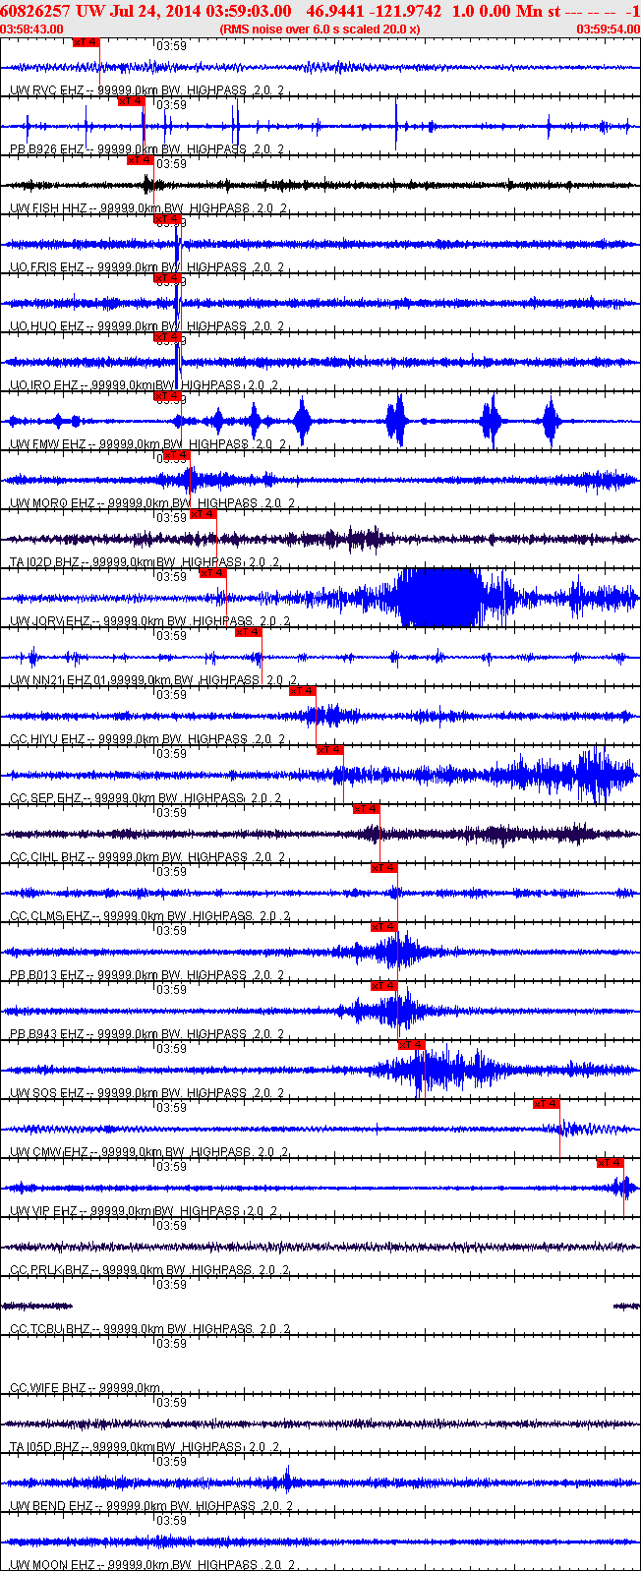
Task: Click the start time 03:58:43.00
Action: [x=32, y=29]
